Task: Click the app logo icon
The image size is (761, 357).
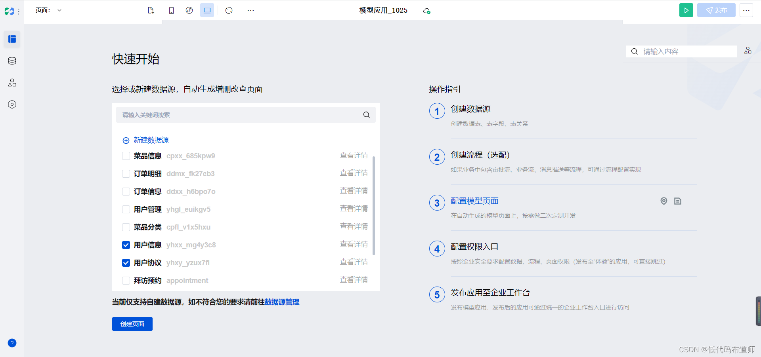Action: click(10, 11)
